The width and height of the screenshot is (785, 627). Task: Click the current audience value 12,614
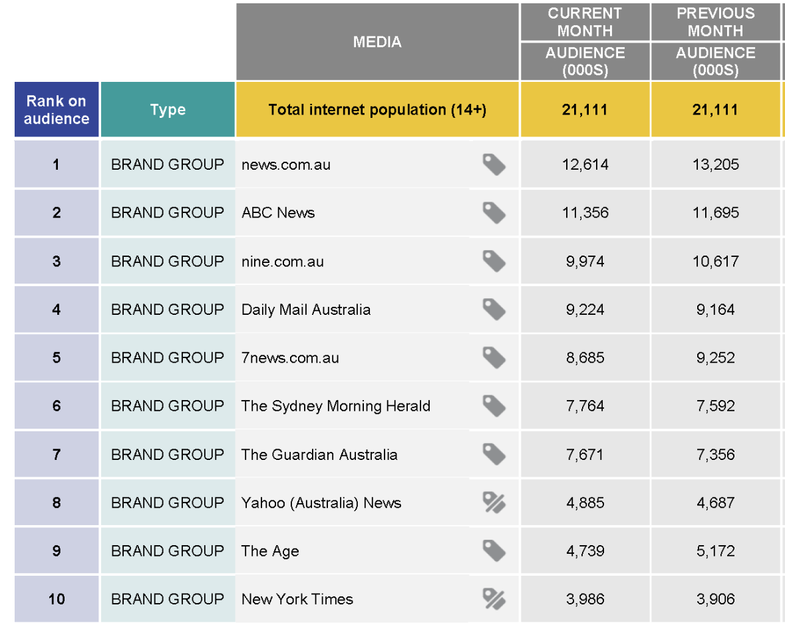[x=585, y=165]
